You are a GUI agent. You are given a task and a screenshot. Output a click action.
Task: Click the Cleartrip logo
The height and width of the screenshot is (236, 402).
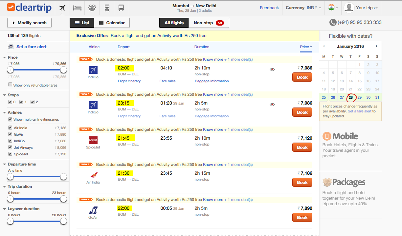pyautogui.click(x=29, y=8)
